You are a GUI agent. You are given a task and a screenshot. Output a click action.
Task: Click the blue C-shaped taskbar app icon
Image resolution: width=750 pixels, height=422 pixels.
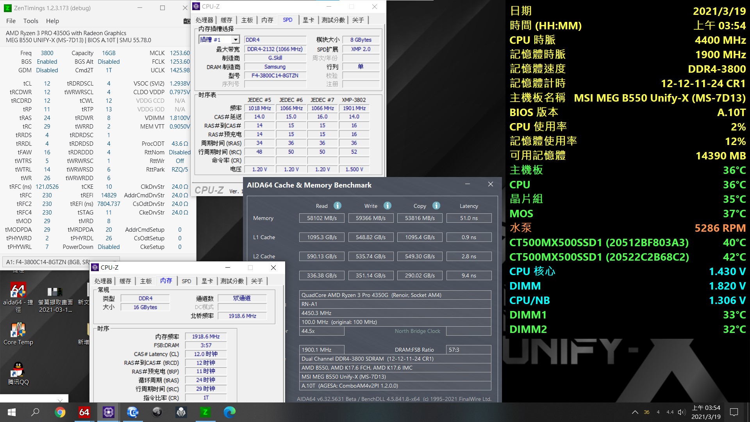click(133, 412)
